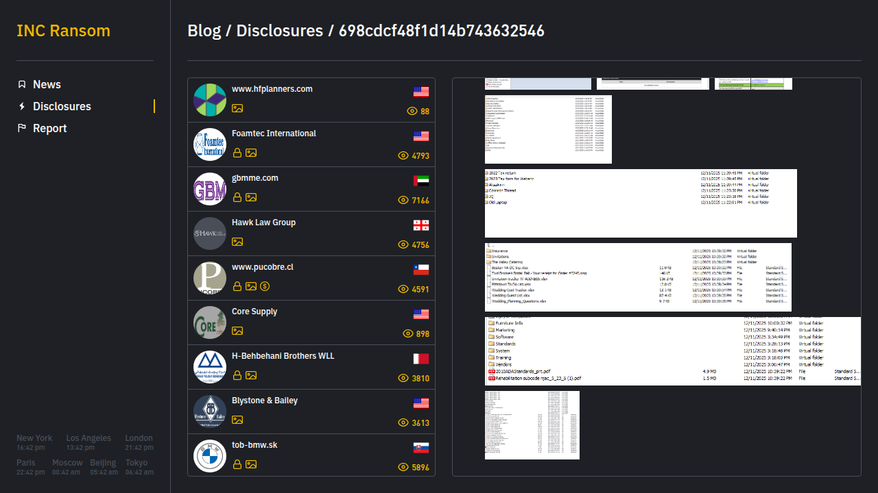
Task: Click the lightning bolt icon beside Disclosures
Action: coord(22,106)
